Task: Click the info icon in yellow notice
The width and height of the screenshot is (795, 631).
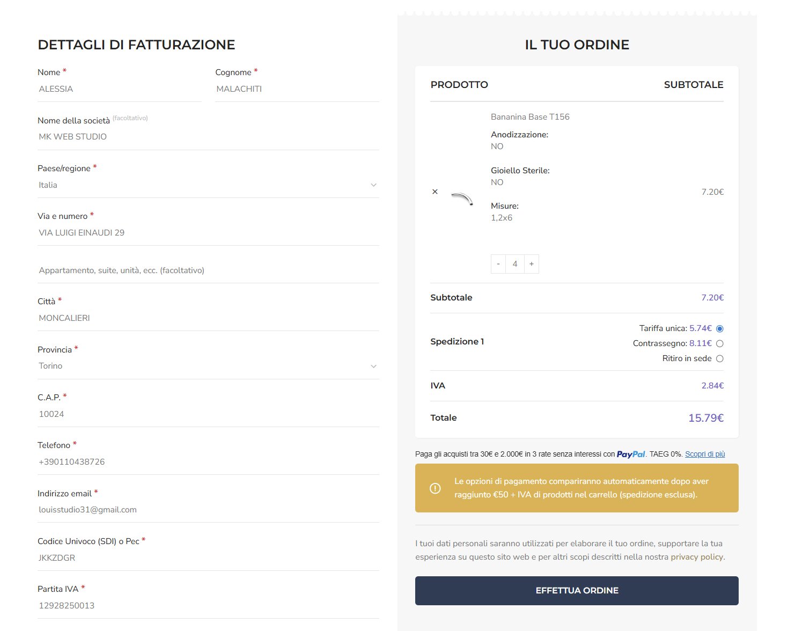Action: 435,488
